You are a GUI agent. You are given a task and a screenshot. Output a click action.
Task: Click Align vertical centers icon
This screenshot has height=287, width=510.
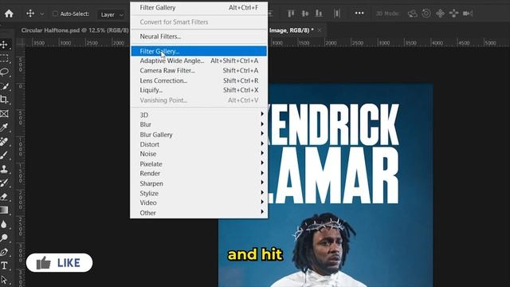(x=304, y=14)
